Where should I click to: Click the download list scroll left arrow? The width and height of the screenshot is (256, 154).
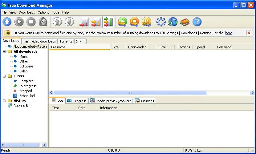51,93
